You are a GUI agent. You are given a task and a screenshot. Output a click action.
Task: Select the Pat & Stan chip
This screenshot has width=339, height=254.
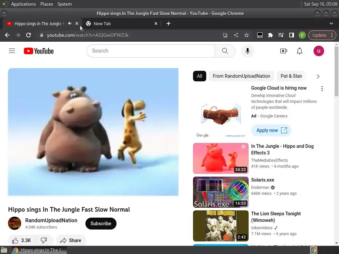[x=291, y=76]
